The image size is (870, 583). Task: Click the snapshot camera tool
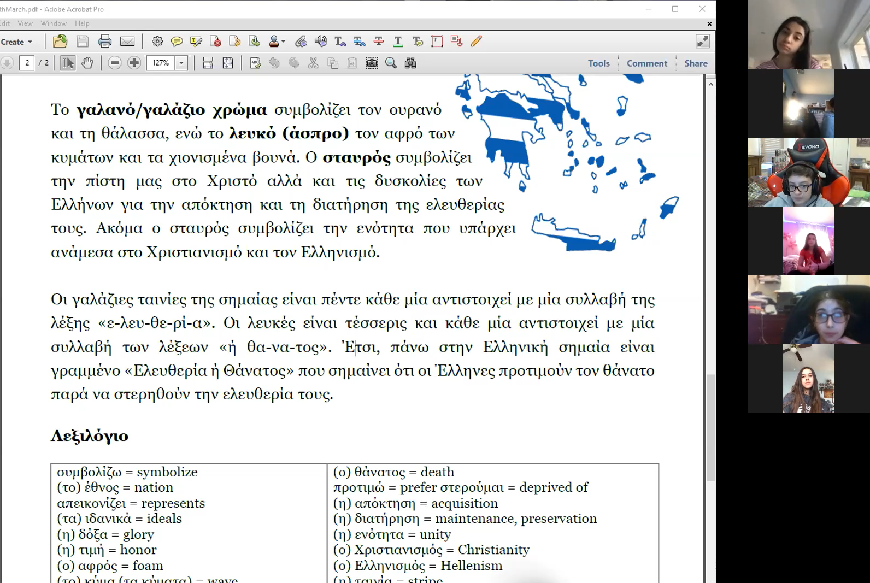372,63
